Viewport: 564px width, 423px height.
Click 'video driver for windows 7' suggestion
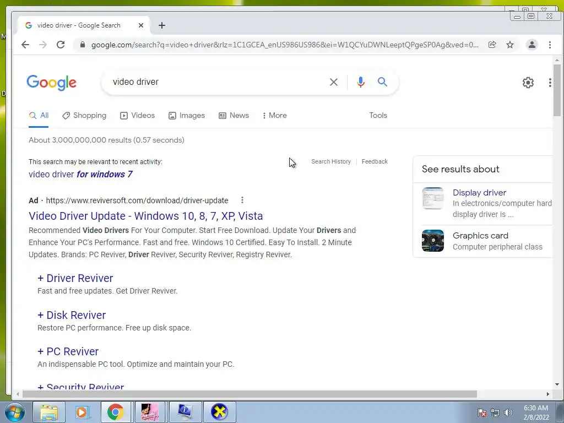coord(80,175)
